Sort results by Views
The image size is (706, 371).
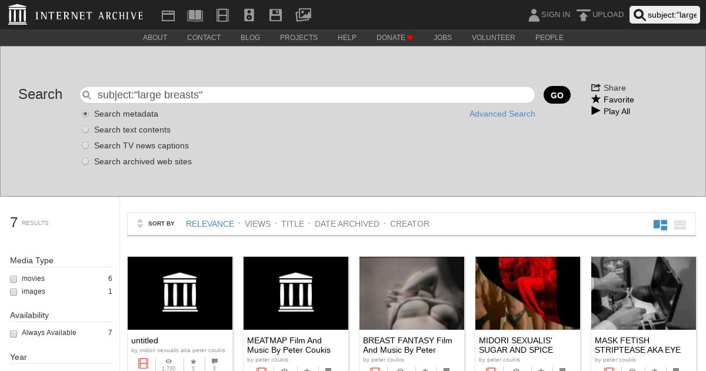pyautogui.click(x=258, y=224)
